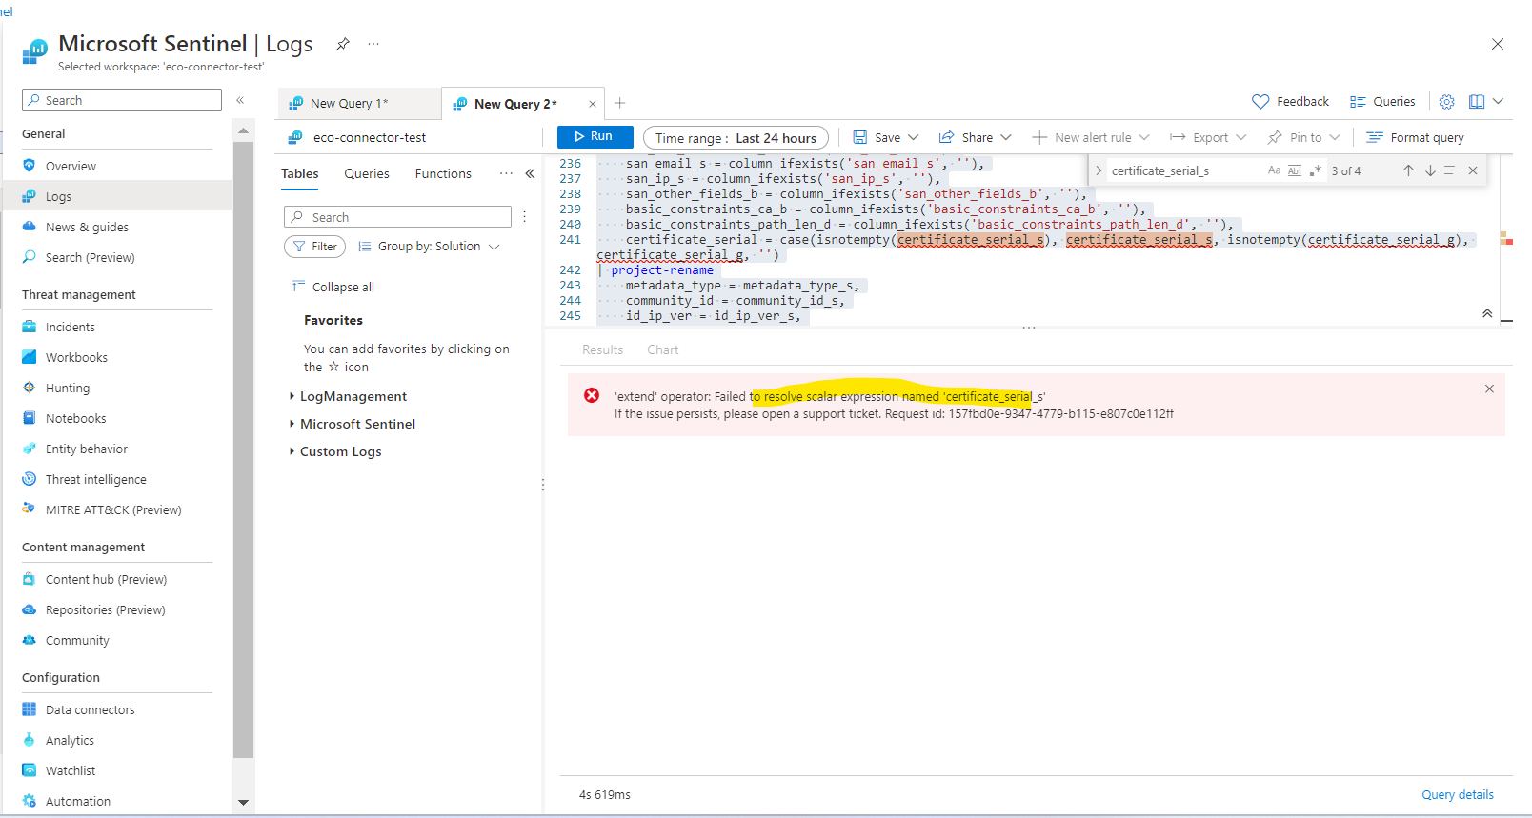Image resolution: width=1532 pixels, height=818 pixels.
Task: Open the Tables tab in side pane
Action: pyautogui.click(x=300, y=173)
